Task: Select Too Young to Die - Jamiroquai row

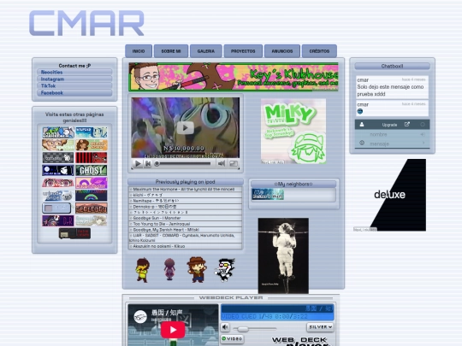Action: pyautogui.click(x=185, y=224)
